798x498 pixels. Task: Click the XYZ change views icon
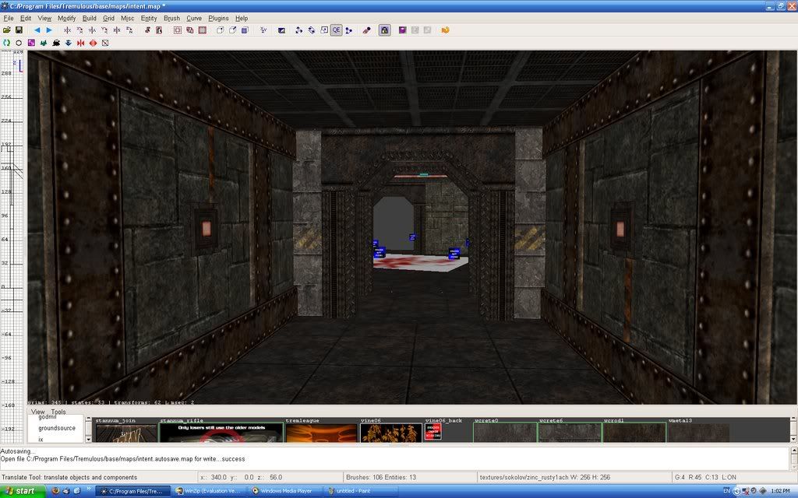pos(263,30)
